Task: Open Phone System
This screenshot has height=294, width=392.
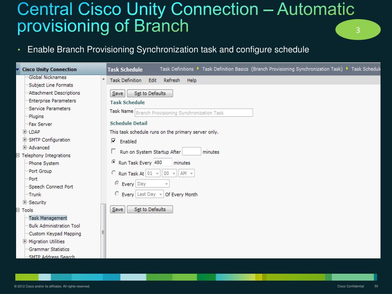Action: (44, 163)
